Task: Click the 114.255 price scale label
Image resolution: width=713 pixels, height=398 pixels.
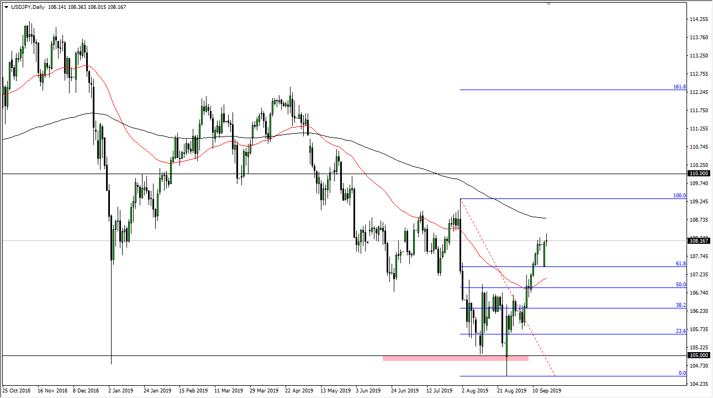Action: (x=699, y=19)
